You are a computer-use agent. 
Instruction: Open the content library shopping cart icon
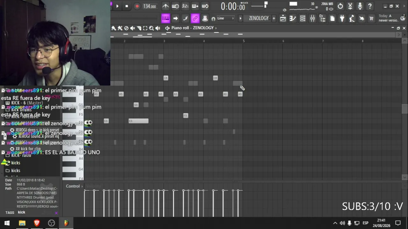click(371, 18)
